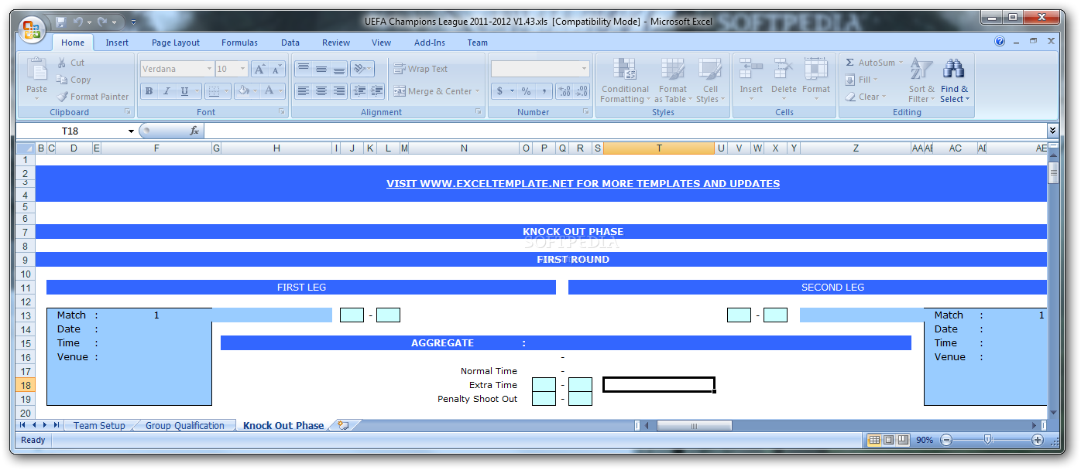
Task: Insert function using fx button
Action: pyautogui.click(x=194, y=131)
